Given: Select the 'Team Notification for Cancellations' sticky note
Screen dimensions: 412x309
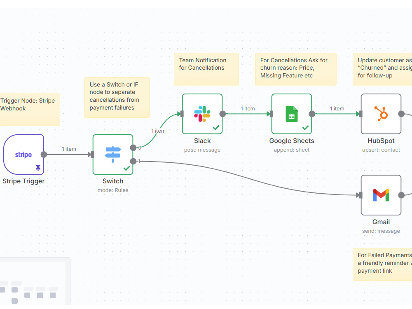Looking at the screenshot, I should [206, 69].
